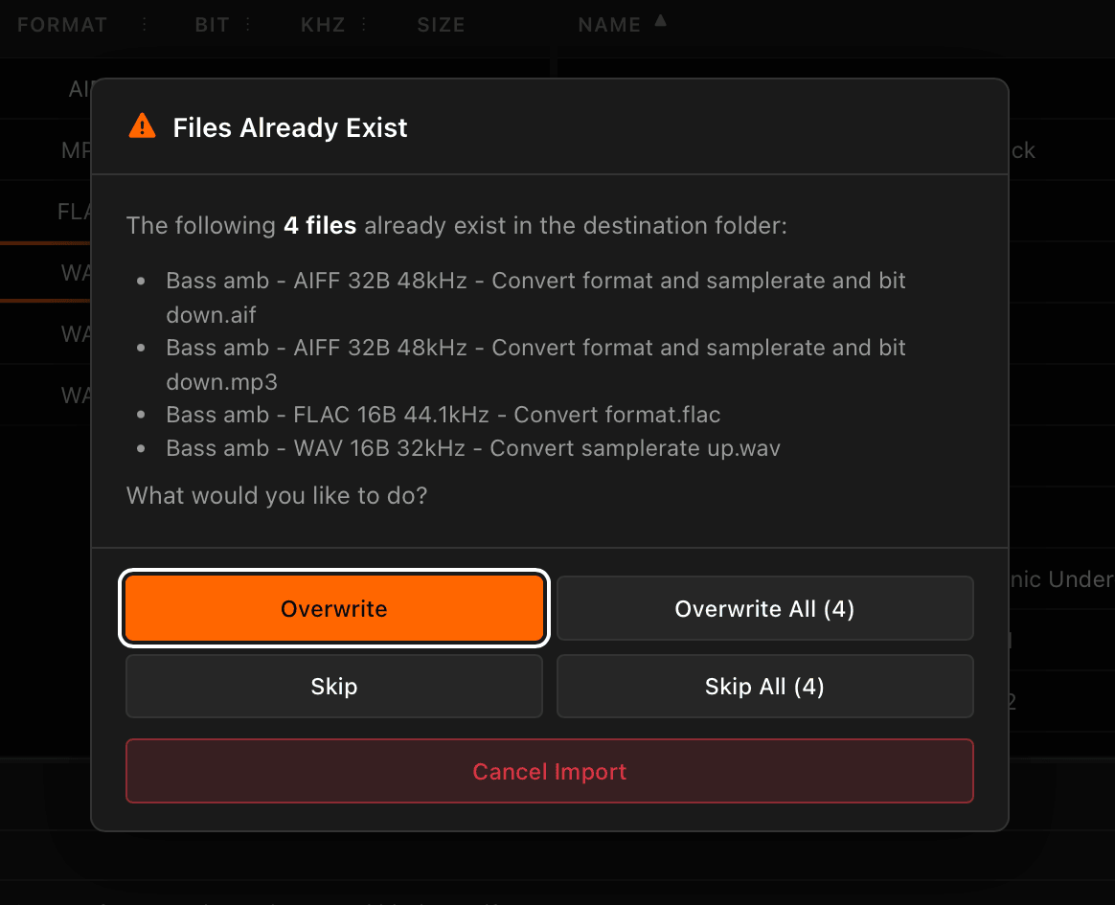The width and height of the screenshot is (1115, 905).
Task: Sort files by clicking the NAME header
Action: (609, 24)
